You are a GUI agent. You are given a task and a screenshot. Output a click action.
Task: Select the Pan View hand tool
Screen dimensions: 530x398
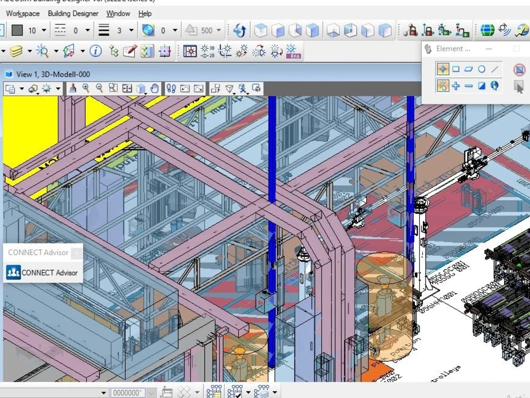pyautogui.click(x=154, y=89)
